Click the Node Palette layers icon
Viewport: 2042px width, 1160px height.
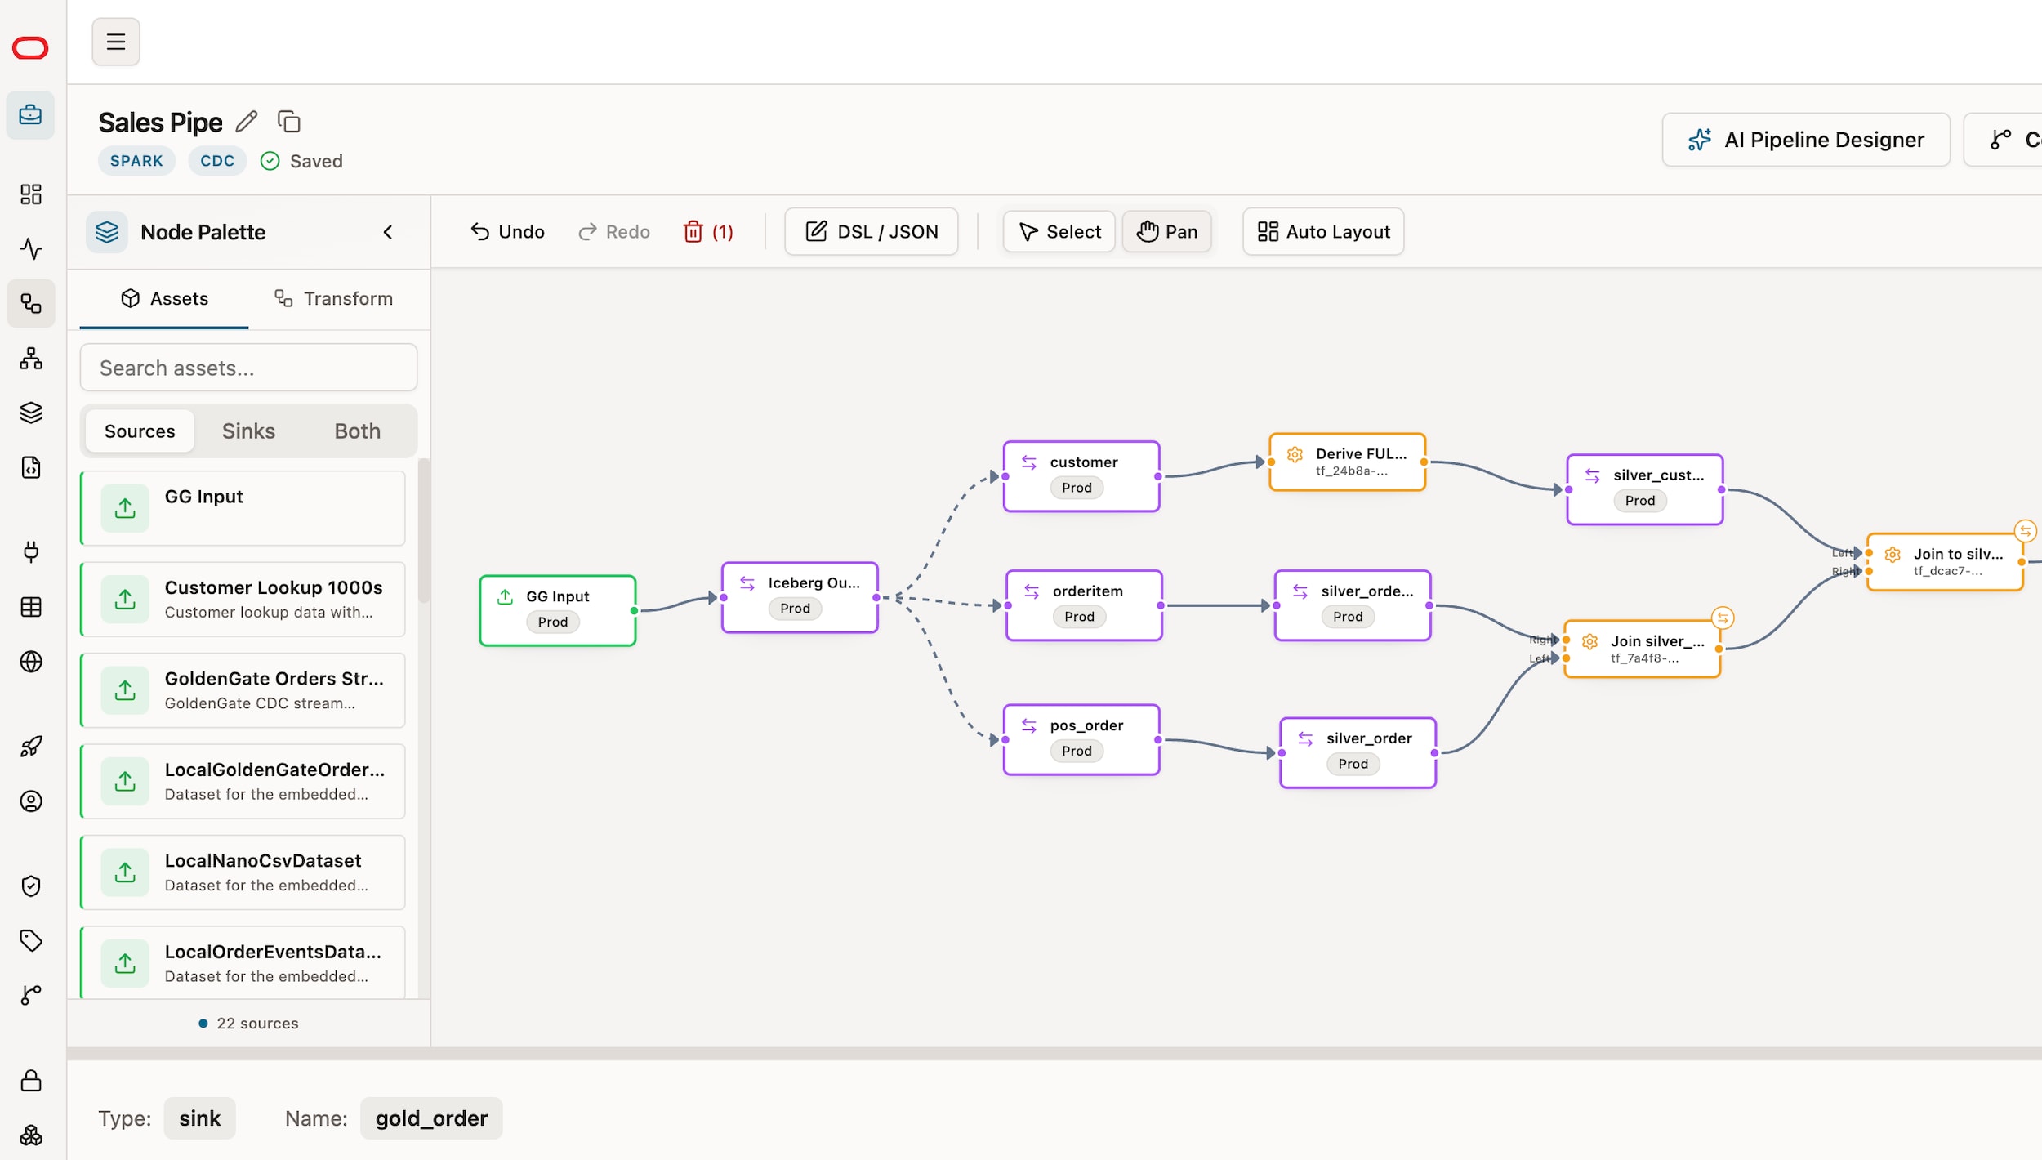pyautogui.click(x=107, y=232)
